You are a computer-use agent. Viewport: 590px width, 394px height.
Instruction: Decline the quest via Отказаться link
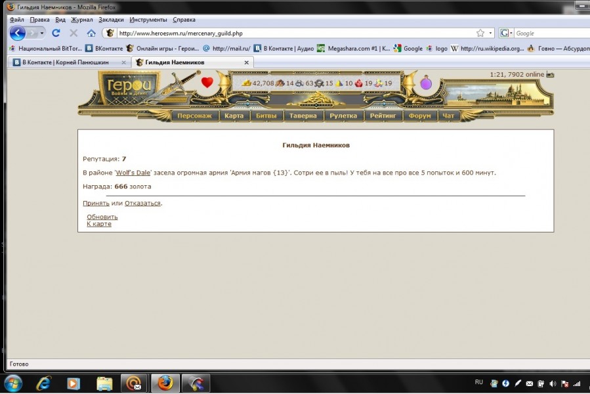142,203
